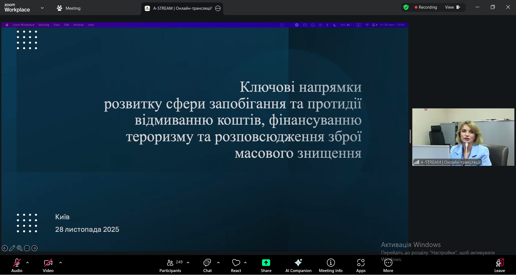Open the View layout options

tap(452, 7)
